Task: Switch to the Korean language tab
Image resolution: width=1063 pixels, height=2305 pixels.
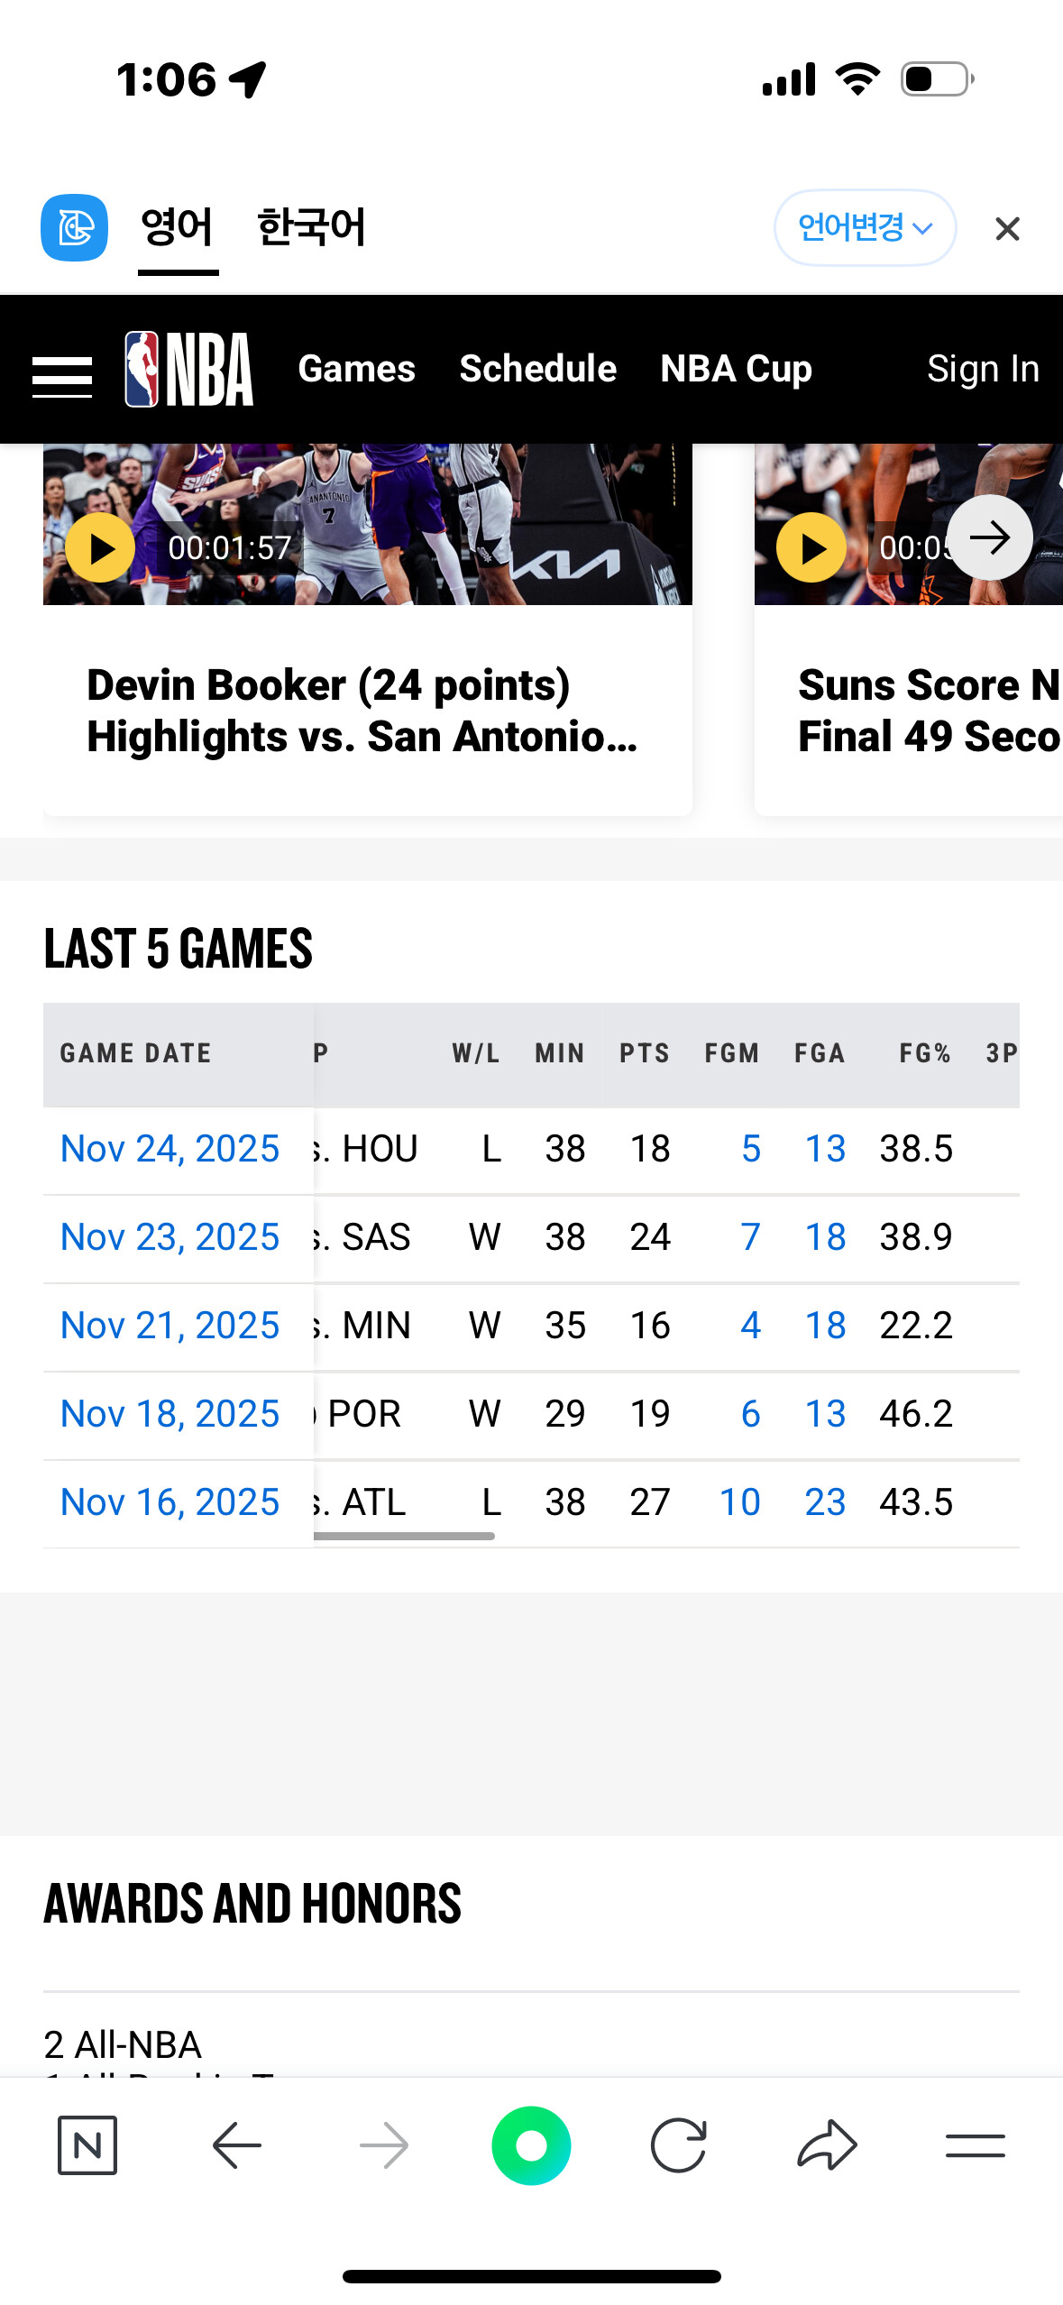Action: coord(311,227)
